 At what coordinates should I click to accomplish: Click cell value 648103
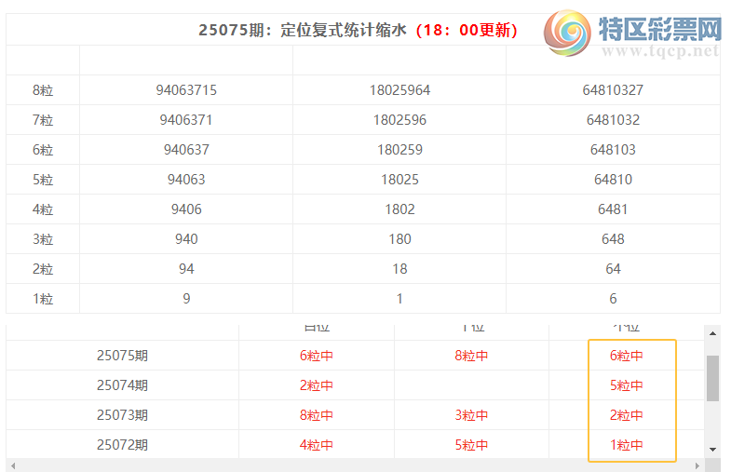pyautogui.click(x=613, y=150)
